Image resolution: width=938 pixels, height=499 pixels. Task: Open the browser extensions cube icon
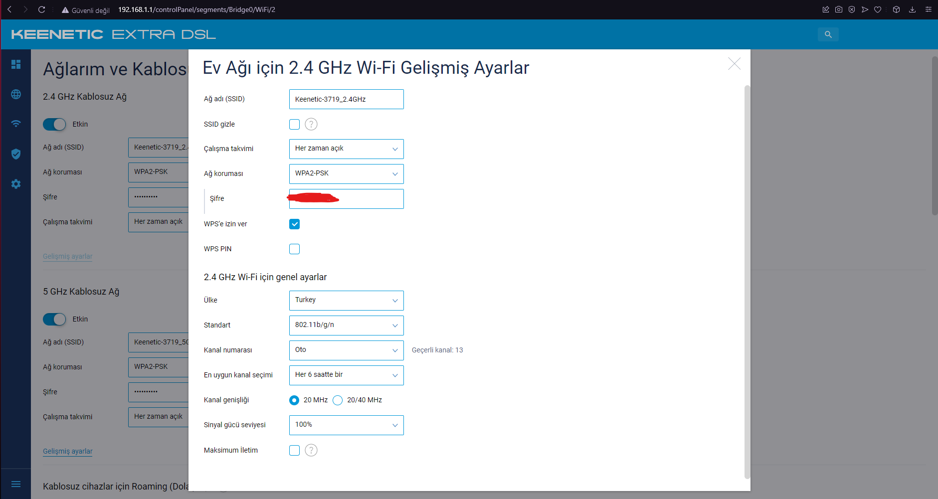(896, 9)
